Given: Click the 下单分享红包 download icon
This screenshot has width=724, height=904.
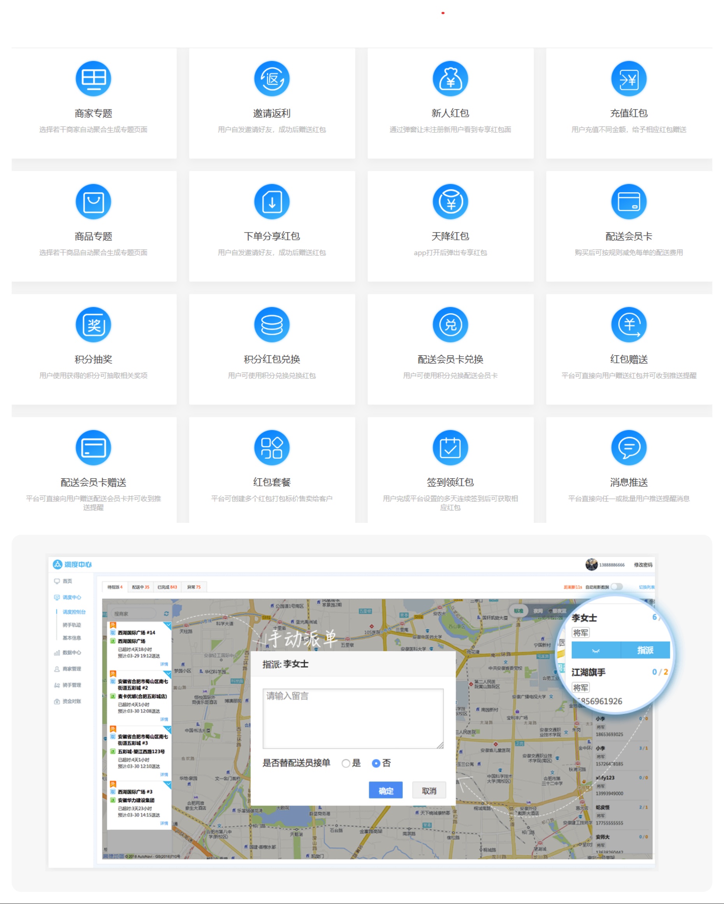Looking at the screenshot, I should tap(272, 202).
